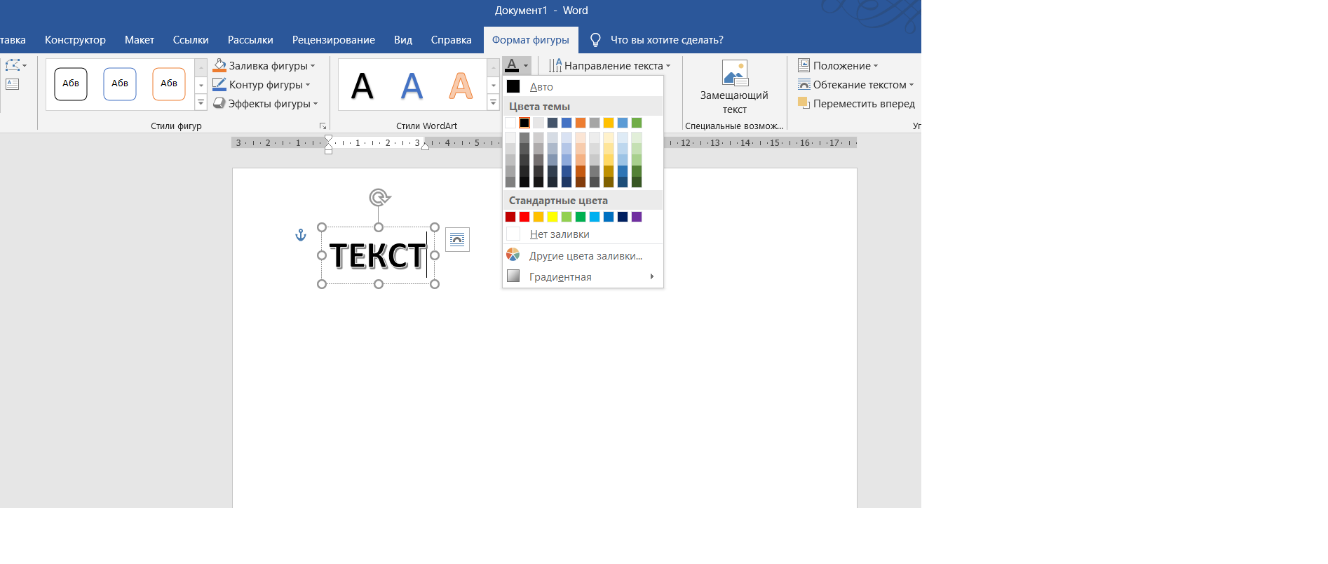
Task: Expand the Shape Fill dropdown arrow
Action: coord(313,66)
